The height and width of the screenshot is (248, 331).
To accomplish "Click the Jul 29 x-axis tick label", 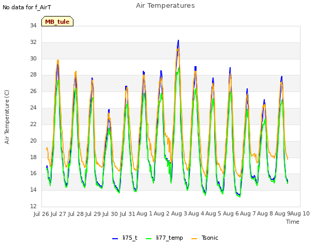I will (93, 214).
